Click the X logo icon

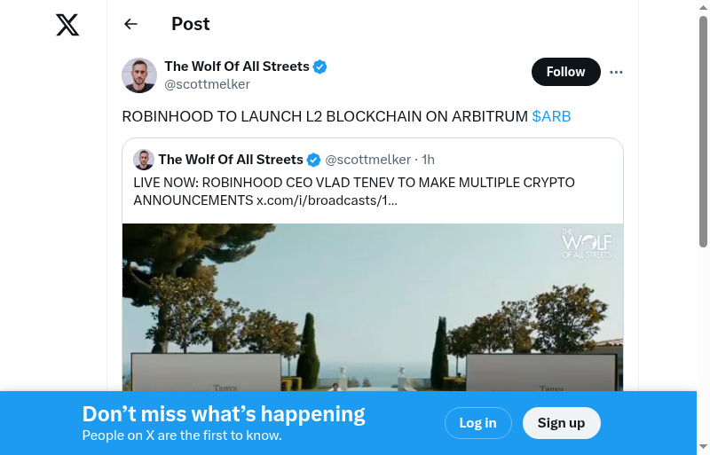(67, 25)
